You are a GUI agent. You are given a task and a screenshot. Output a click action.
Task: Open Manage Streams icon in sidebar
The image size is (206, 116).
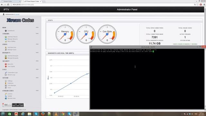6,39
